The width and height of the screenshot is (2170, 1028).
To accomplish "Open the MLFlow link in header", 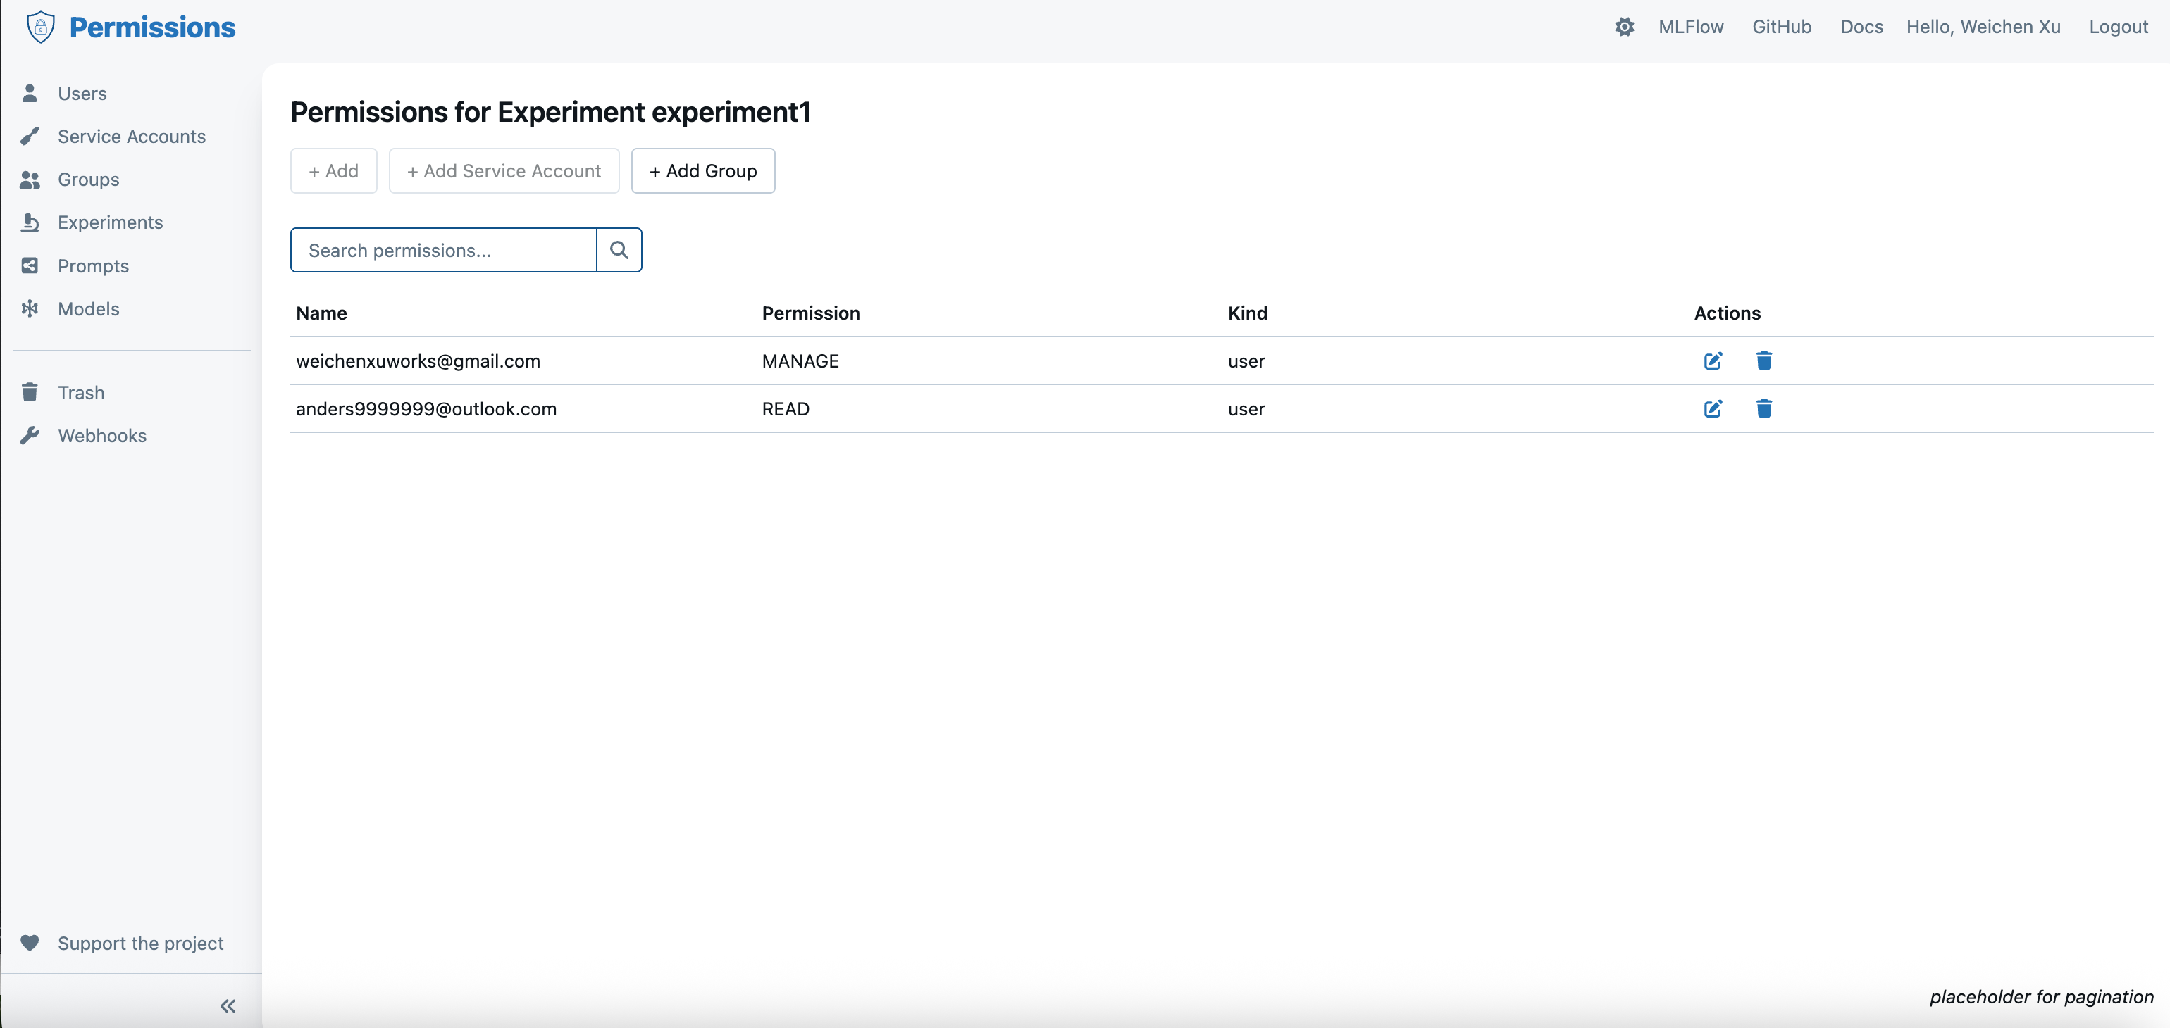I will click(1689, 27).
